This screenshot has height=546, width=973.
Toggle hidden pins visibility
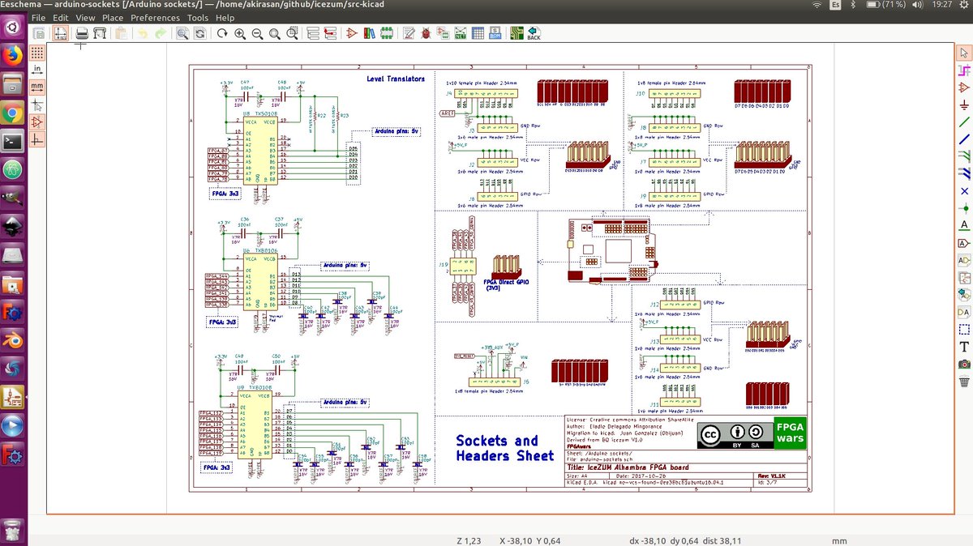tap(37, 122)
